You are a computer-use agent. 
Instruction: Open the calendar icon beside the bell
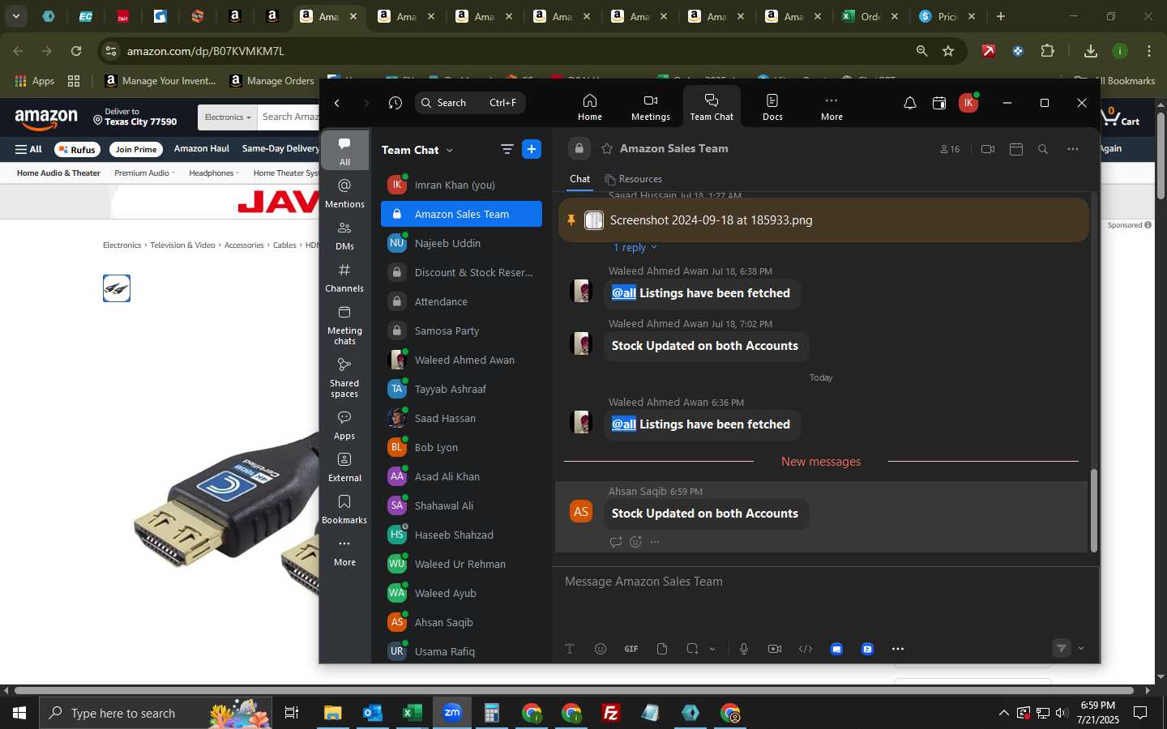point(939,103)
